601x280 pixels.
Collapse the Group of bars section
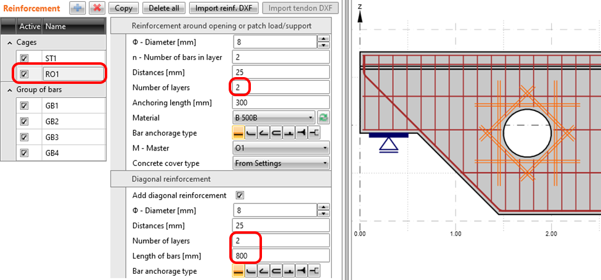[10, 90]
